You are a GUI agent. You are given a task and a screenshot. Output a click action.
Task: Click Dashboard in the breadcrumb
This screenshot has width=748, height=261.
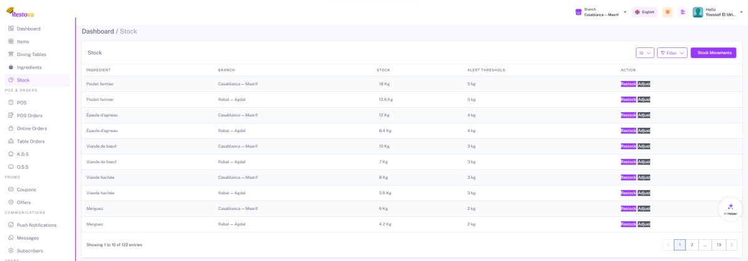[x=98, y=31]
